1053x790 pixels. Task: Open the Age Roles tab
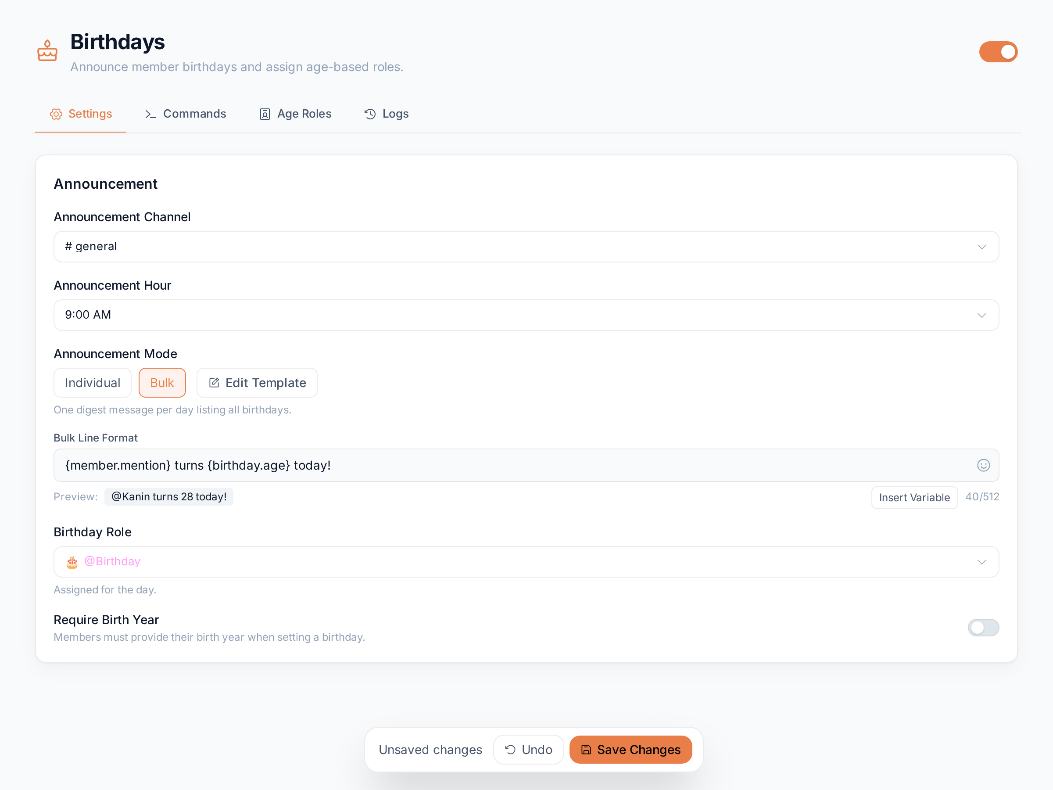pyautogui.click(x=295, y=114)
